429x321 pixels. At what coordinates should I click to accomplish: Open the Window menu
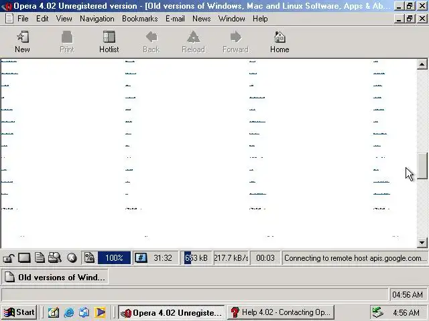pos(232,19)
